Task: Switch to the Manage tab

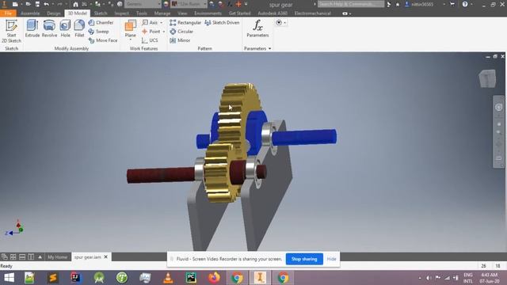Action: [x=162, y=13]
